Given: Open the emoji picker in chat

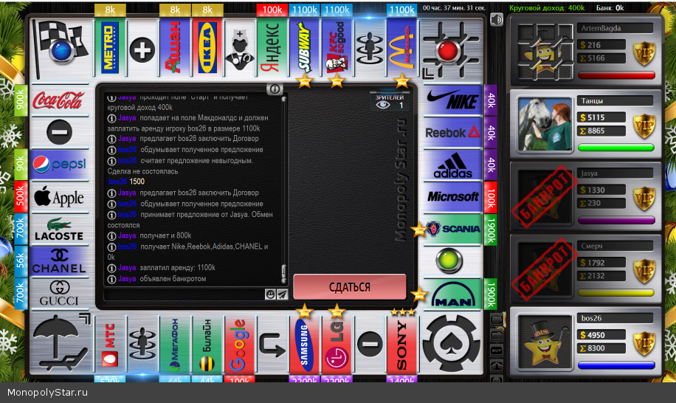Looking at the screenshot, I should coord(270,294).
